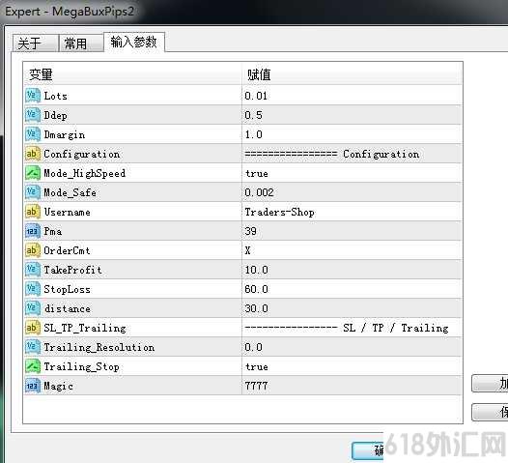Screen dimensions: 508x463
Task: Click the Mode_HighSpeed boolean icon
Action: [x=33, y=173]
